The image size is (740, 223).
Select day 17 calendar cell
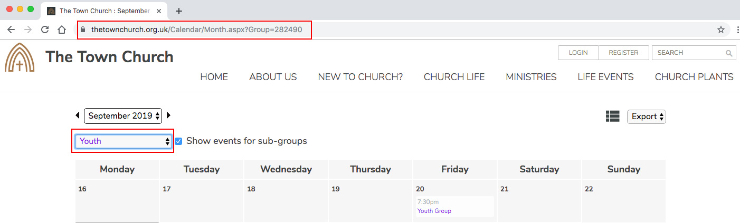pos(202,201)
